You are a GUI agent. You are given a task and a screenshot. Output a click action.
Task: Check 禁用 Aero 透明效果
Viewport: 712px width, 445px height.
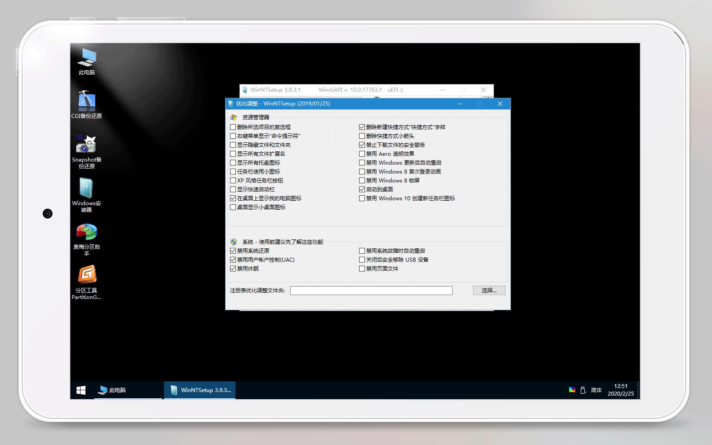[x=362, y=154]
